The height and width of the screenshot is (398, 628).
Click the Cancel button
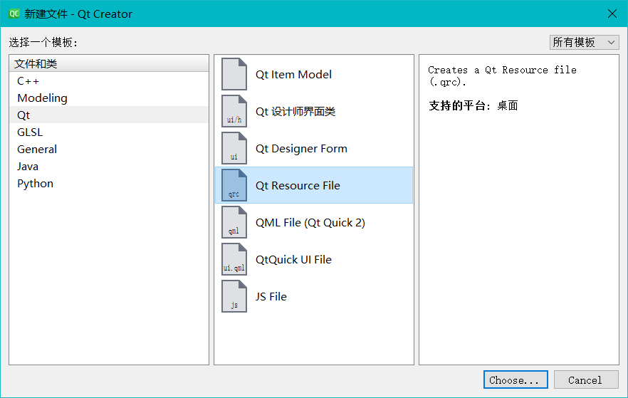point(586,379)
